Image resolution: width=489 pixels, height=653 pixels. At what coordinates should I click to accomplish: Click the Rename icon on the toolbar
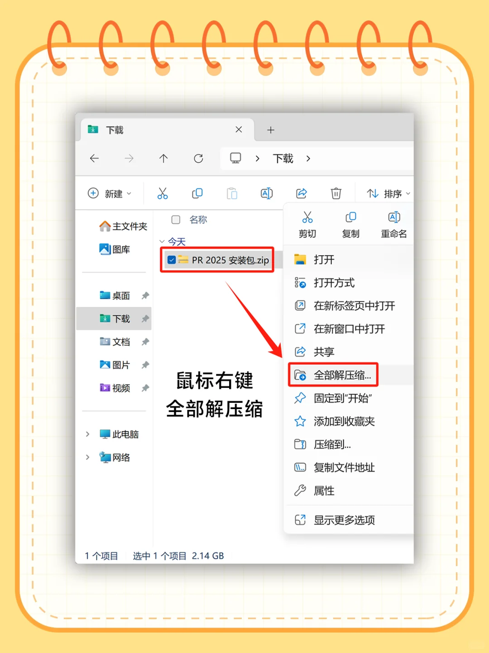tap(267, 193)
